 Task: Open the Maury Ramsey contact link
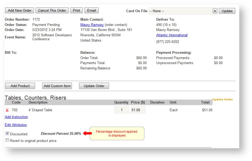click(x=92, y=25)
